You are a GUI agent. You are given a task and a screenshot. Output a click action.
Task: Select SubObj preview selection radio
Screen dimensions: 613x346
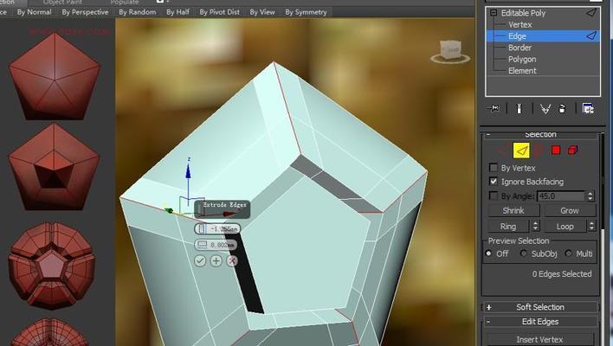524,253
